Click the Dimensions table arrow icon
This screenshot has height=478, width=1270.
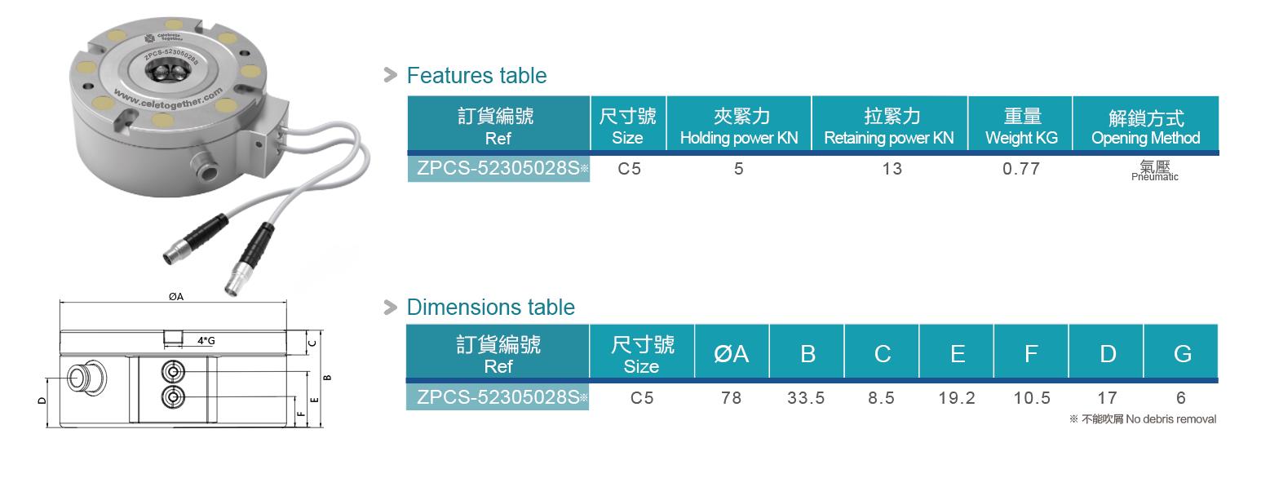pos(391,308)
